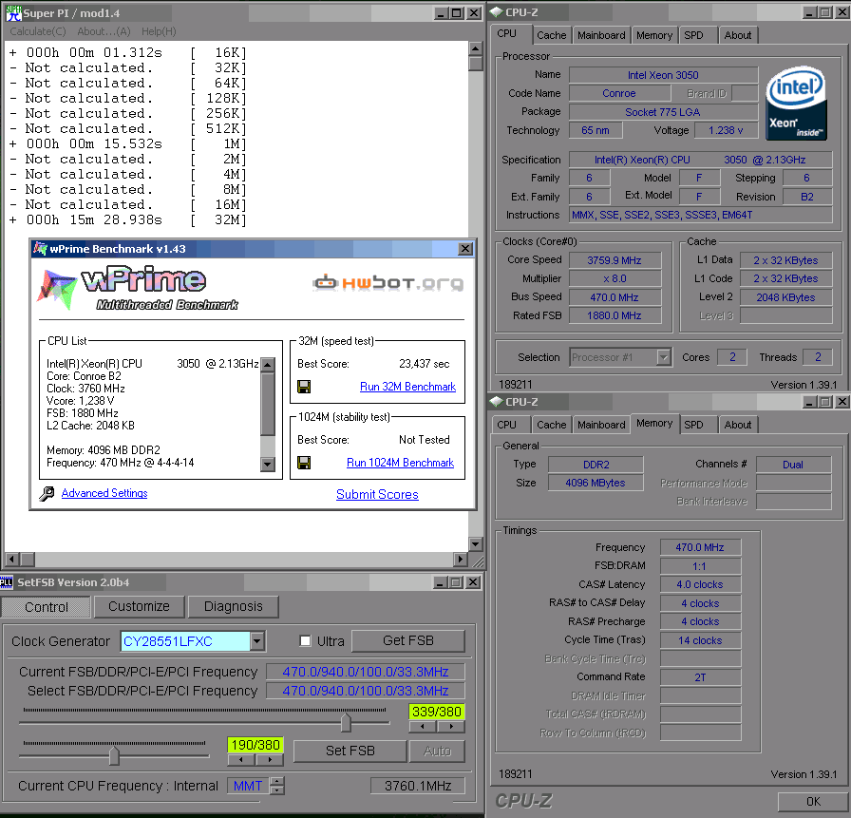Click right arrow under the 339/380 value
851x818 pixels.
click(x=451, y=726)
